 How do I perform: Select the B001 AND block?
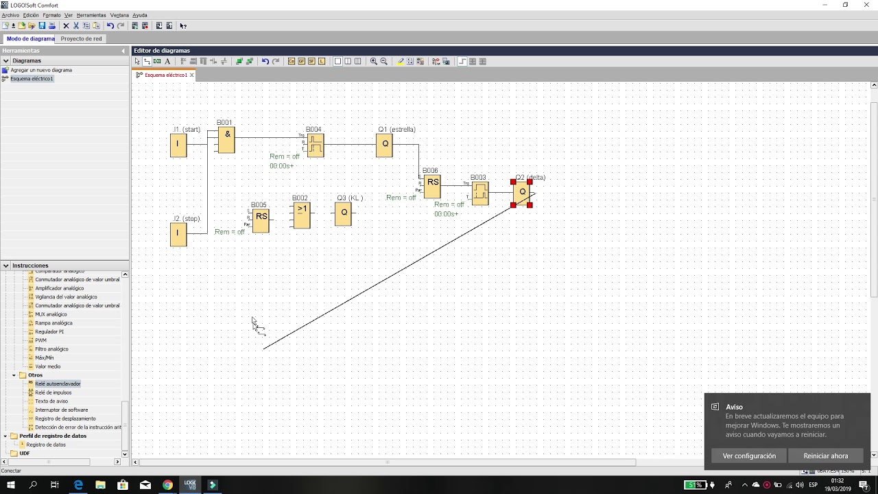[226, 140]
